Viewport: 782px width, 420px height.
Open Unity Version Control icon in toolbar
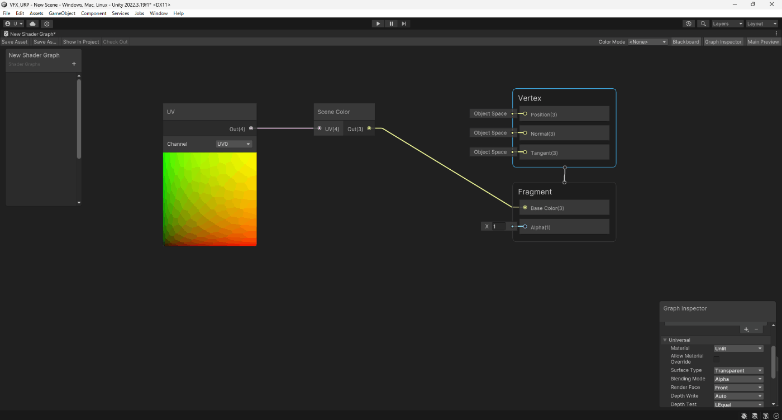(47, 24)
